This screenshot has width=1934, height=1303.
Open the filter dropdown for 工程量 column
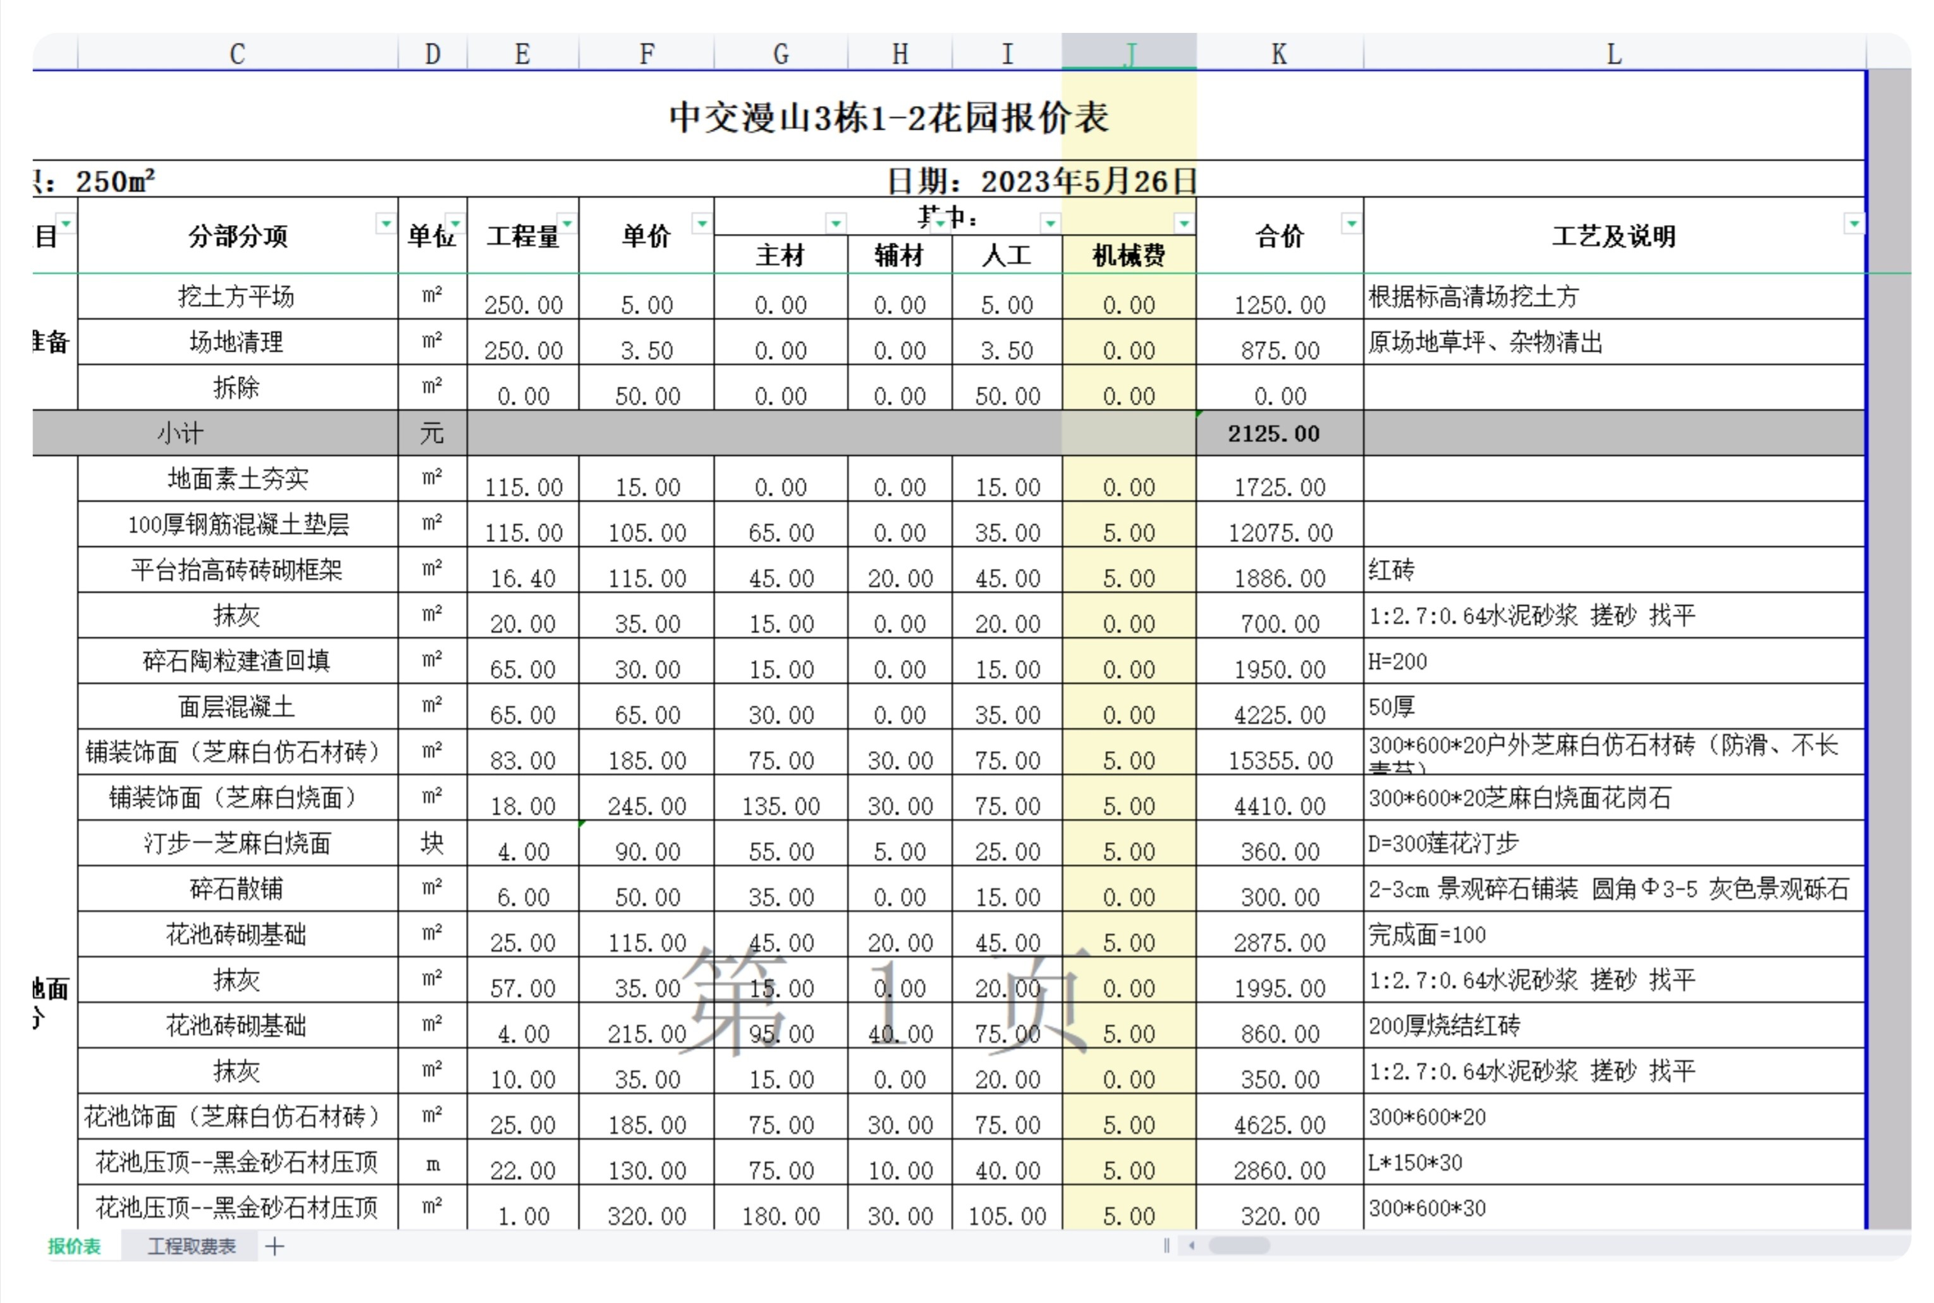click(x=566, y=224)
